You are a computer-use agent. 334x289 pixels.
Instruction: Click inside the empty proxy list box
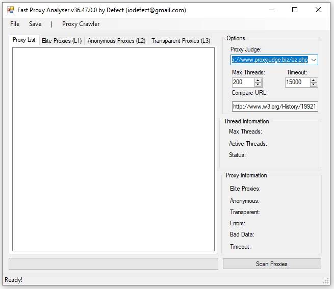(x=113, y=149)
